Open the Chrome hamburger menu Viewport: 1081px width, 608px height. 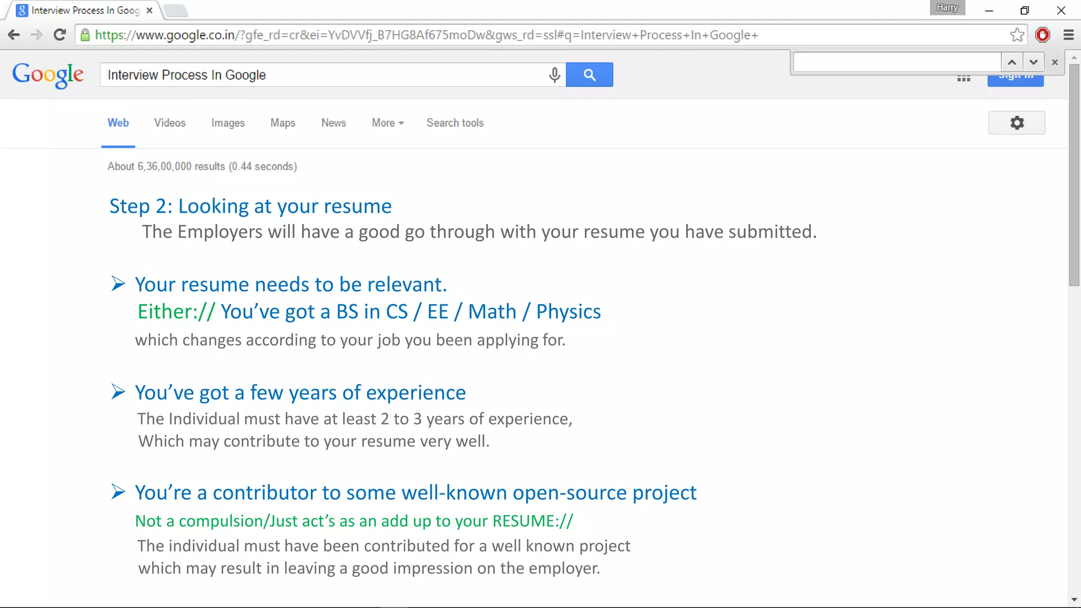tap(1068, 35)
